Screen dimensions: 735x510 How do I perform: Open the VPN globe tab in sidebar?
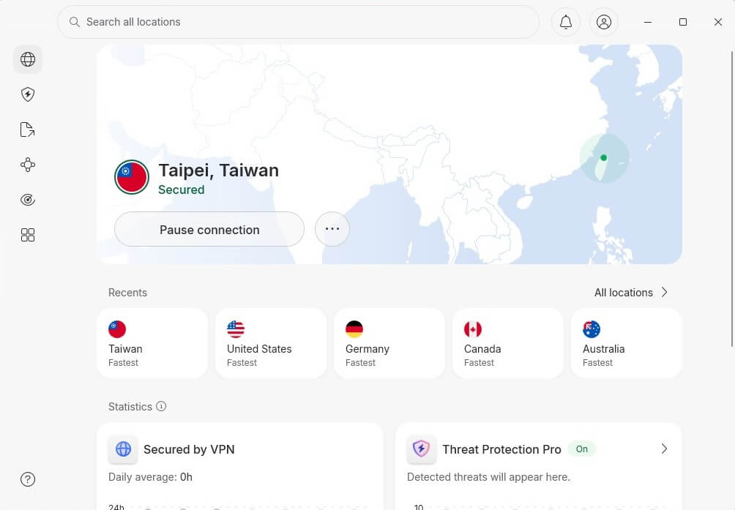(27, 59)
